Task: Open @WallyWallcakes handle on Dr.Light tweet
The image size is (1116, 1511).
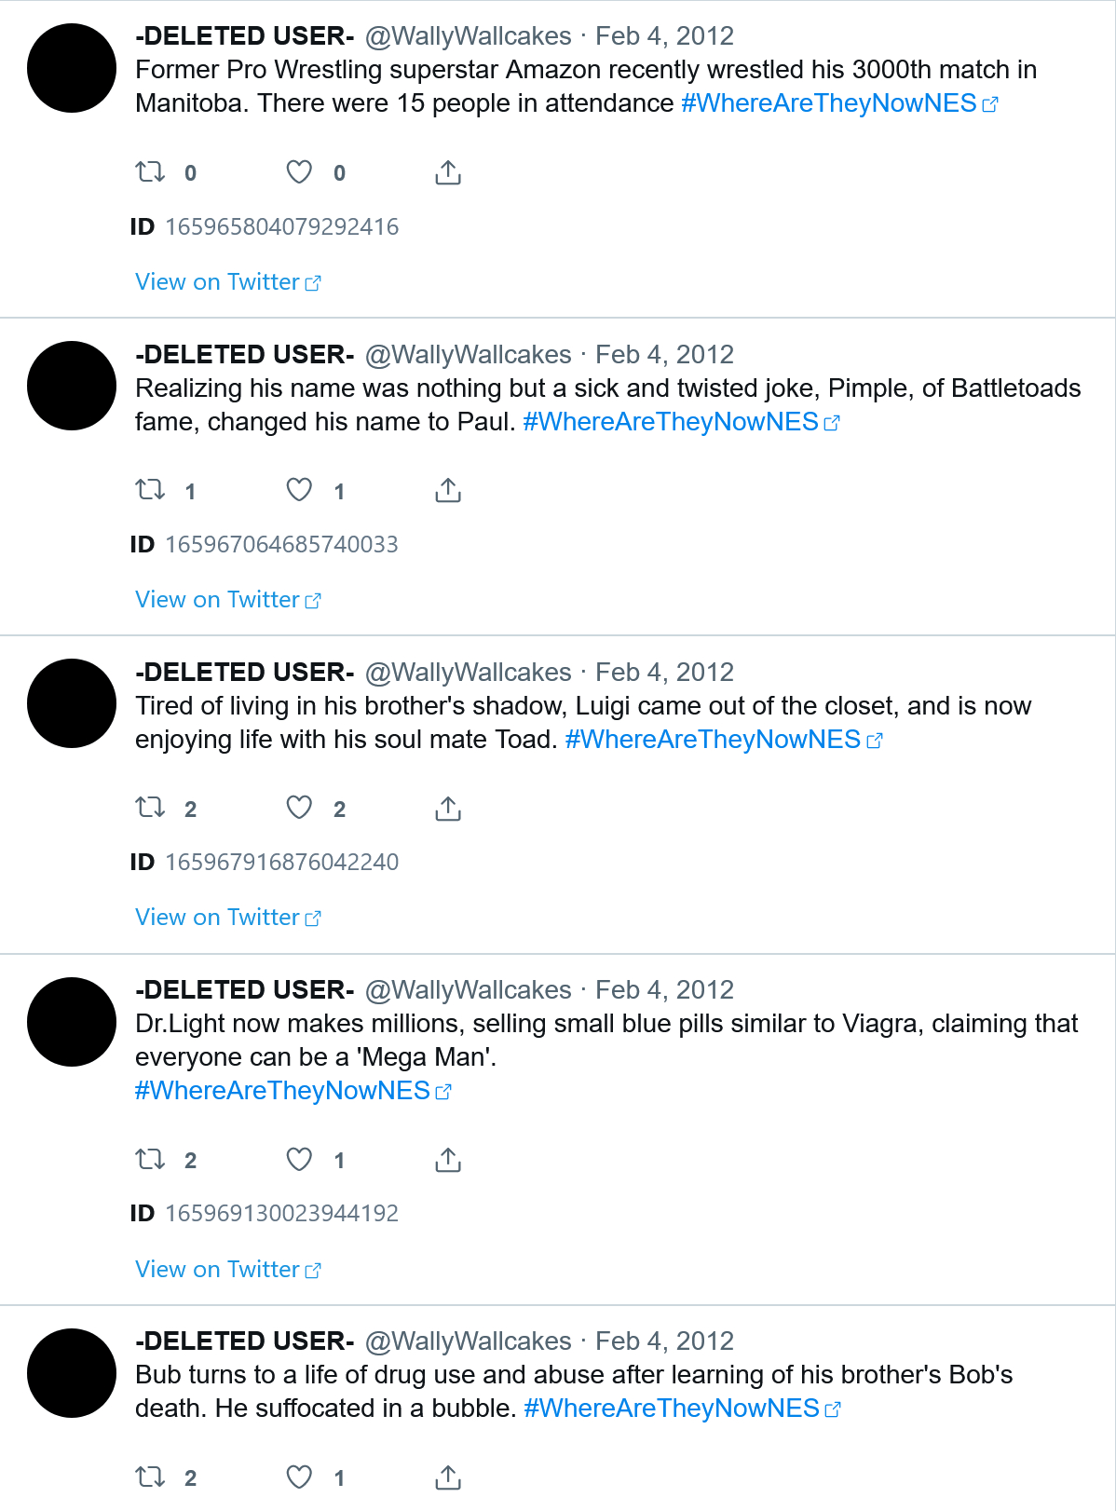Action: (x=468, y=989)
